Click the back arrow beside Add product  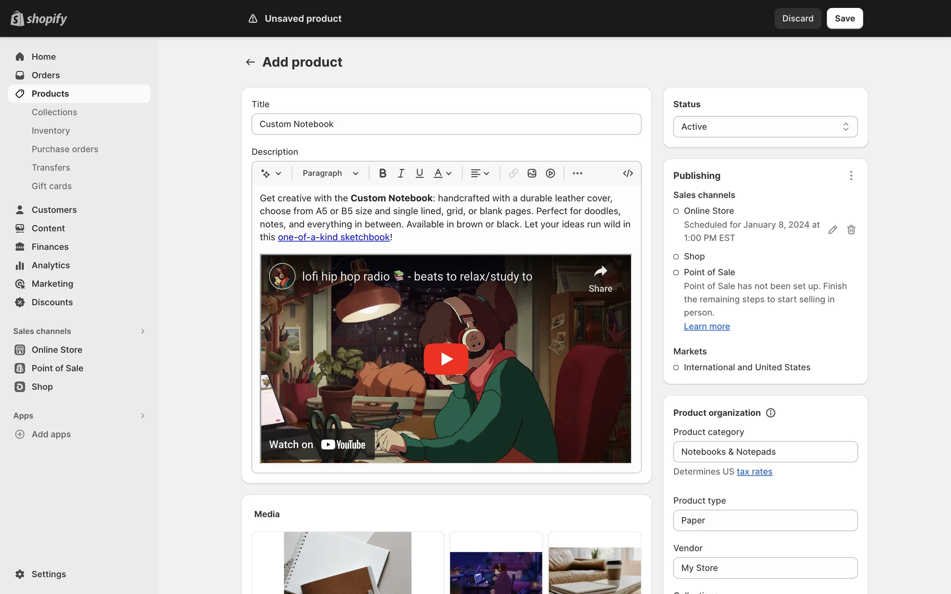click(x=250, y=62)
